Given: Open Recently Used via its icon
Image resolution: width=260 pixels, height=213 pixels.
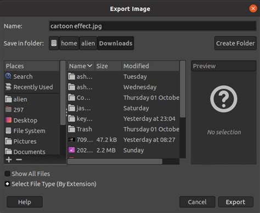Looking at the screenshot, I should pos(8,87).
